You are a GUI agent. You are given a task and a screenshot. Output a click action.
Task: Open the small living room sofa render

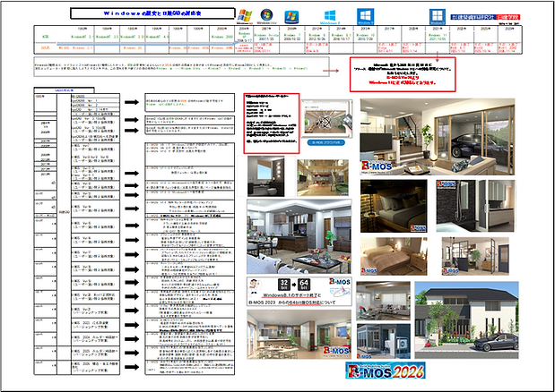point(384,301)
